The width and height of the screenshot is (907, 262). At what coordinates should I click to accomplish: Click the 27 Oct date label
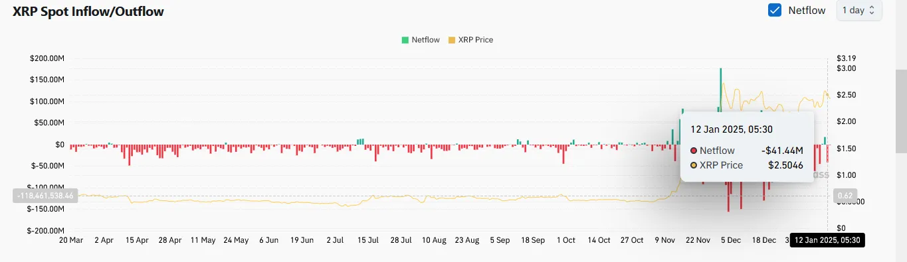point(631,240)
